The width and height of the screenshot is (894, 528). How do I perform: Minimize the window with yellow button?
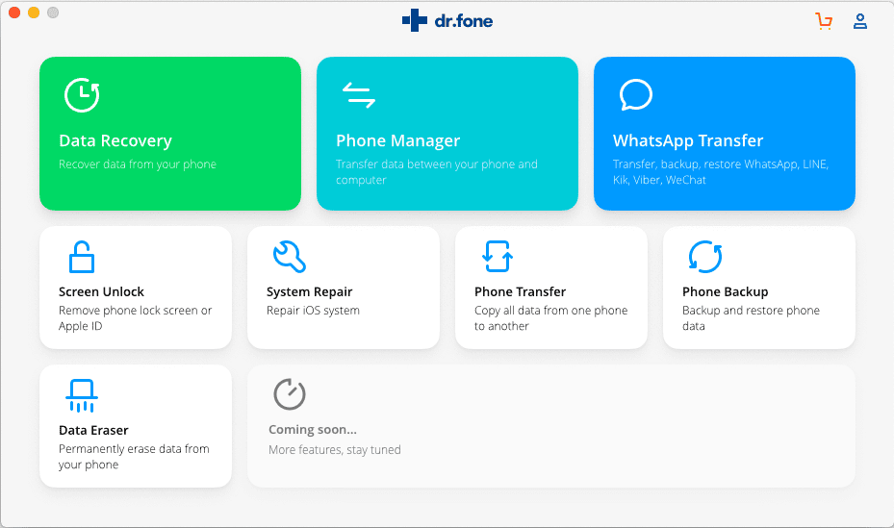click(34, 13)
